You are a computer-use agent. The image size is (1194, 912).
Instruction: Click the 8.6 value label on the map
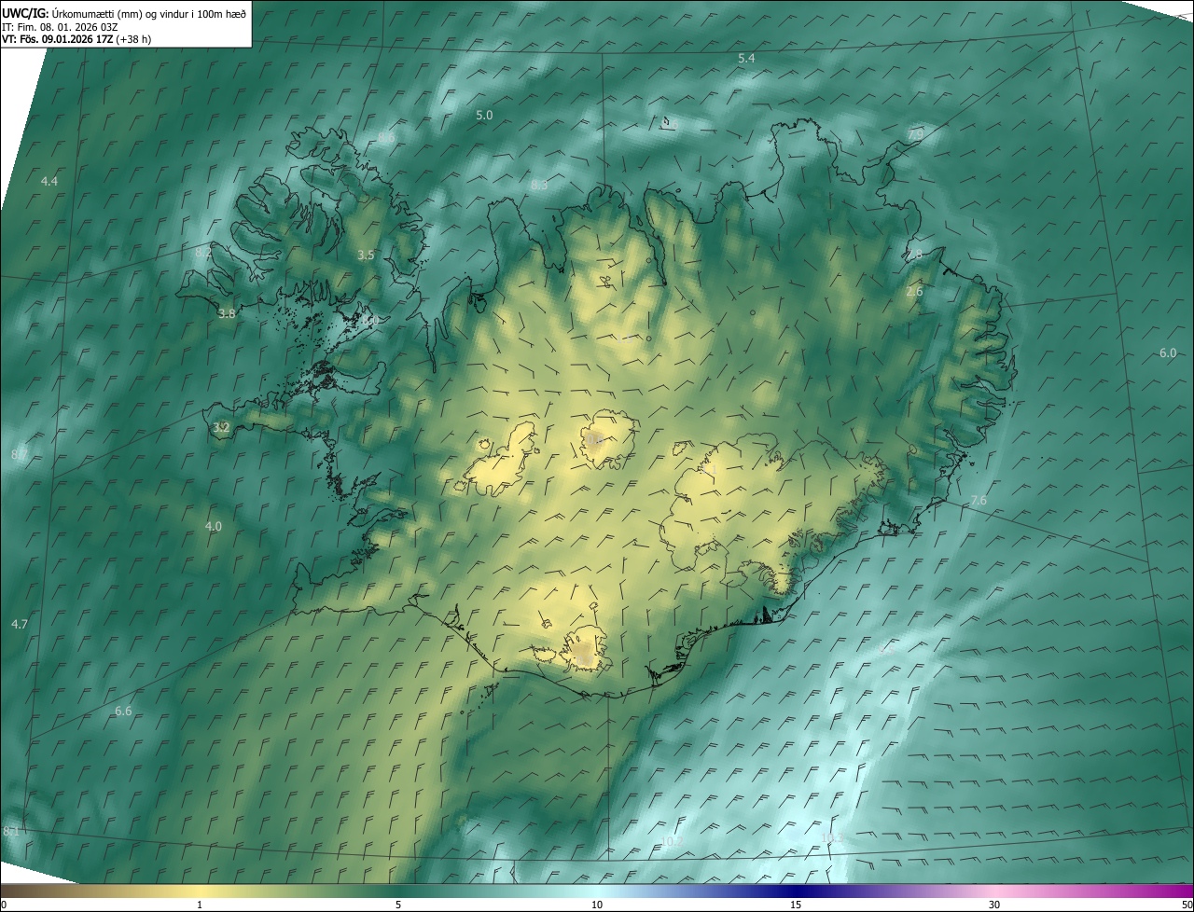(386, 138)
